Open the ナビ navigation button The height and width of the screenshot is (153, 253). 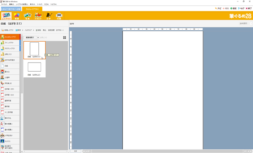tap(218, 8)
